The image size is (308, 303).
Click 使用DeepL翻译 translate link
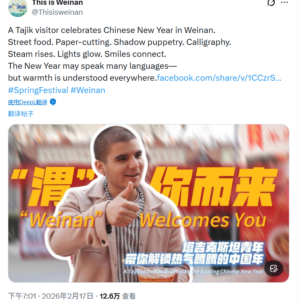tap(27, 102)
